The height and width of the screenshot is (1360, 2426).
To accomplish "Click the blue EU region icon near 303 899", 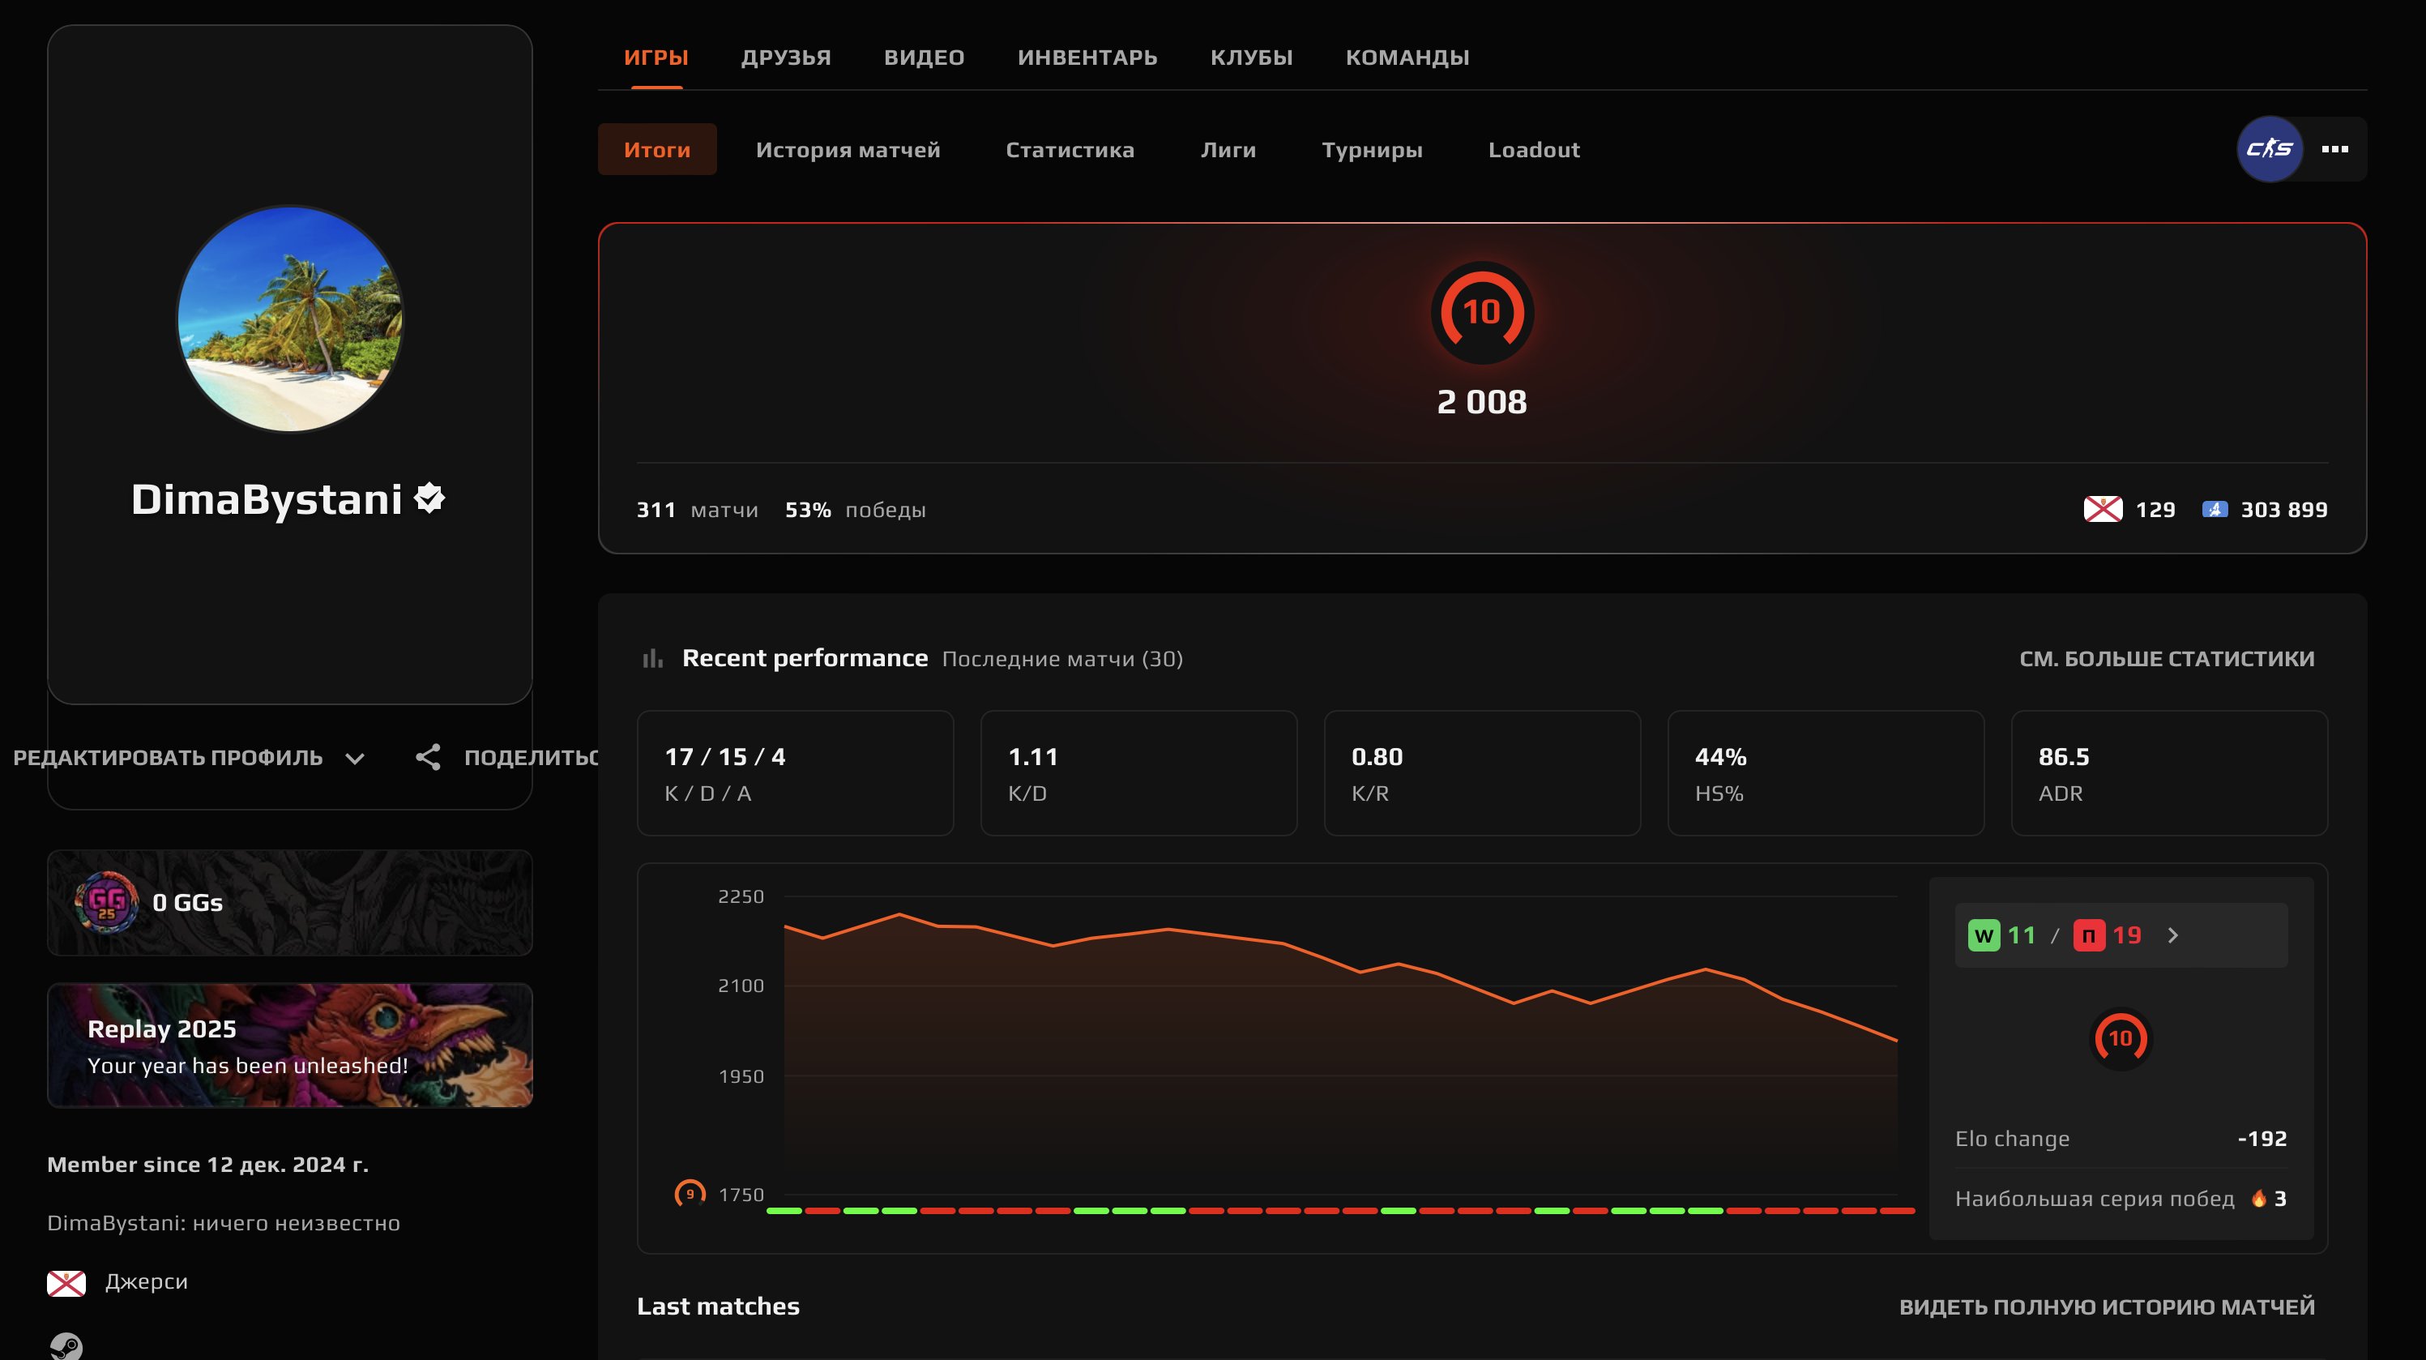I will pos(2215,510).
